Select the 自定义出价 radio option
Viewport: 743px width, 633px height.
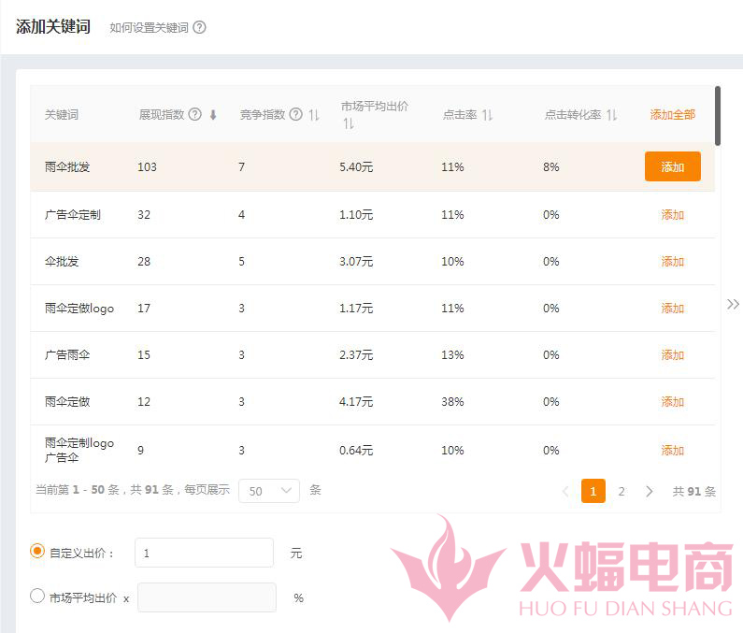pyautogui.click(x=37, y=552)
